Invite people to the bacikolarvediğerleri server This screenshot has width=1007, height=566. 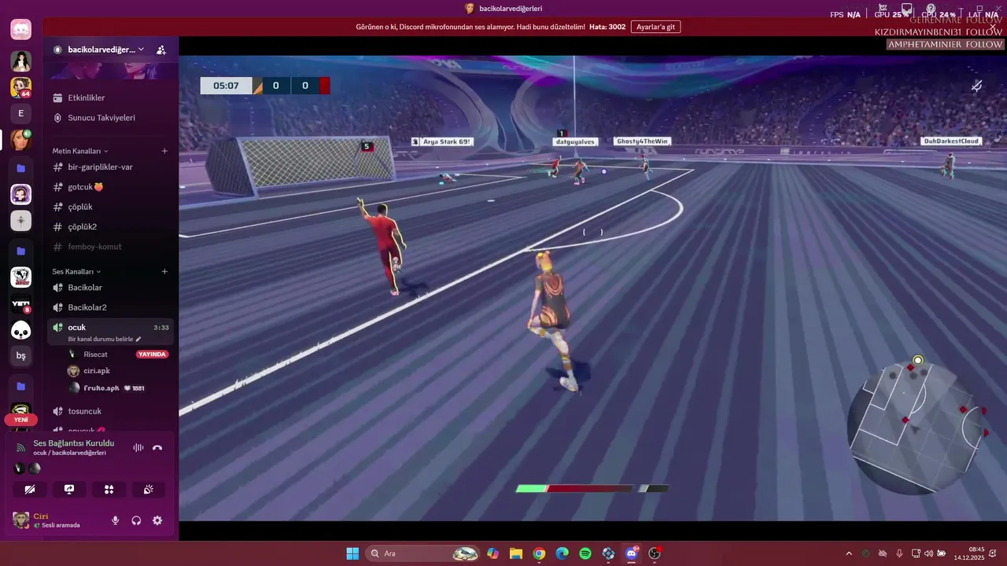(x=161, y=50)
